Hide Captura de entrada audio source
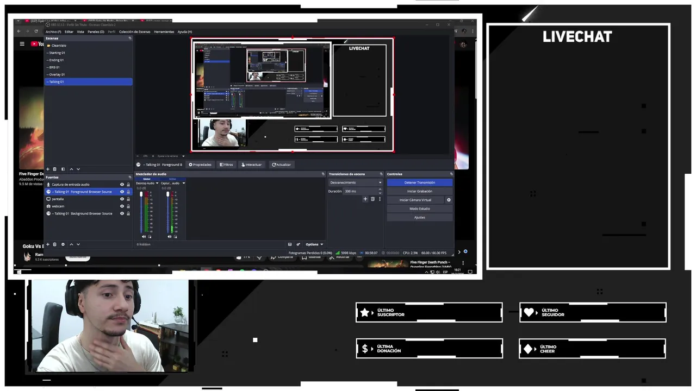The width and height of the screenshot is (696, 391). (122, 185)
